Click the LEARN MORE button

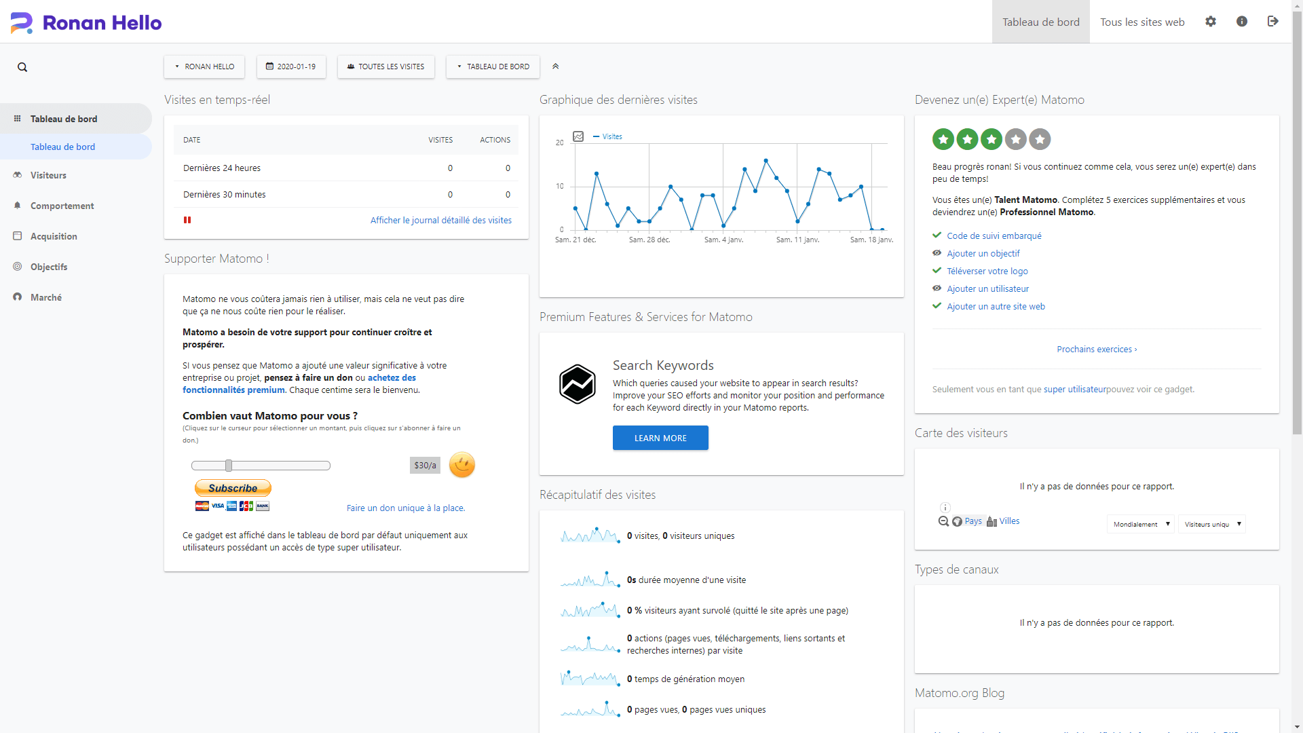click(x=660, y=438)
